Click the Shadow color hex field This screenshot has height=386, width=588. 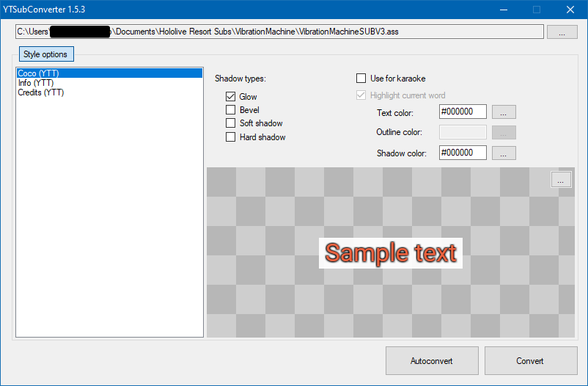click(x=463, y=153)
